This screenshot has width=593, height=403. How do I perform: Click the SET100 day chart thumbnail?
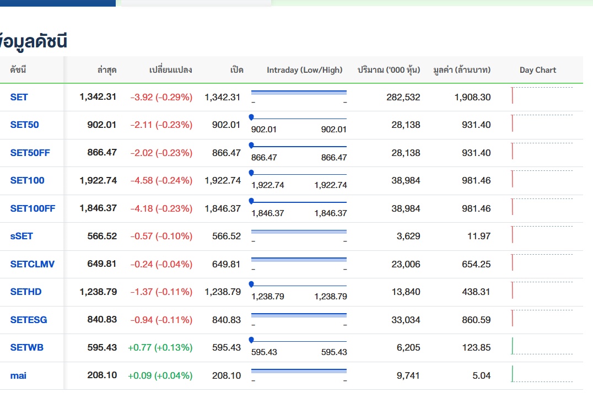(x=541, y=179)
